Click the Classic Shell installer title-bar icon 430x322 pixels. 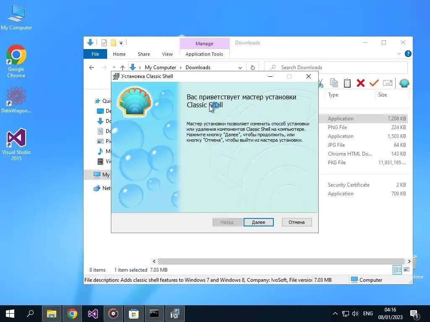(116, 76)
